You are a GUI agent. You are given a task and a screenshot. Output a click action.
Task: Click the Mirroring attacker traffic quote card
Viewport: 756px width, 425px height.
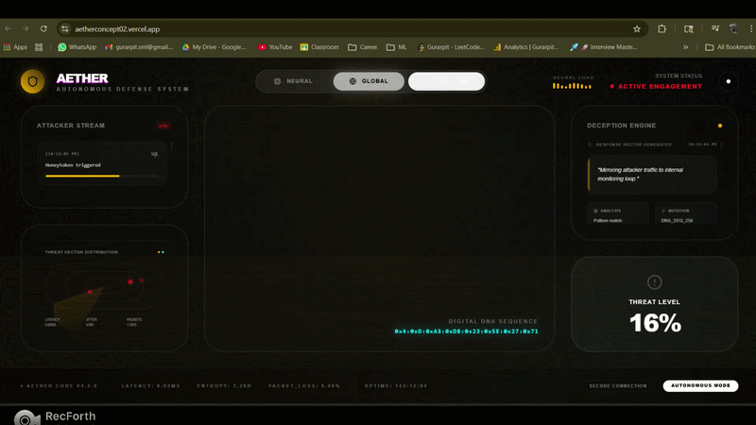tap(652, 175)
